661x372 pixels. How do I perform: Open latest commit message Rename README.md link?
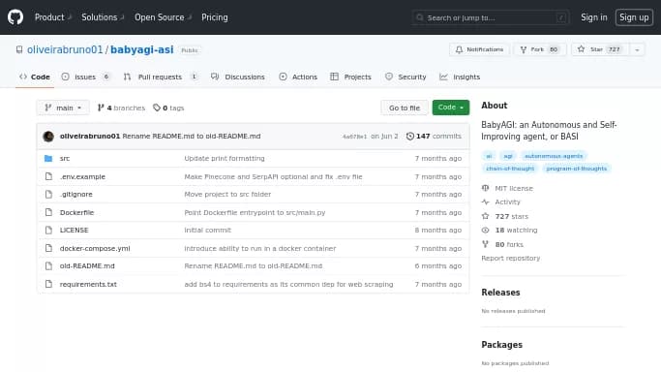(x=192, y=137)
